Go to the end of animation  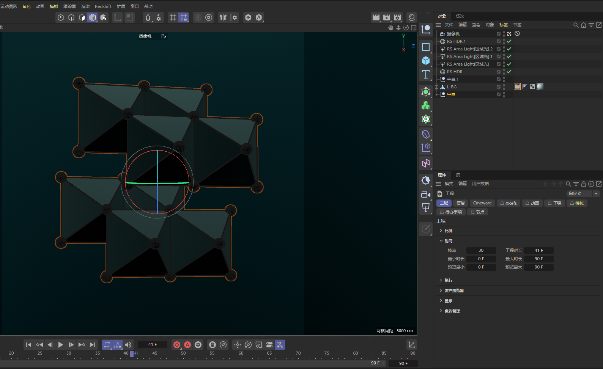pos(93,345)
